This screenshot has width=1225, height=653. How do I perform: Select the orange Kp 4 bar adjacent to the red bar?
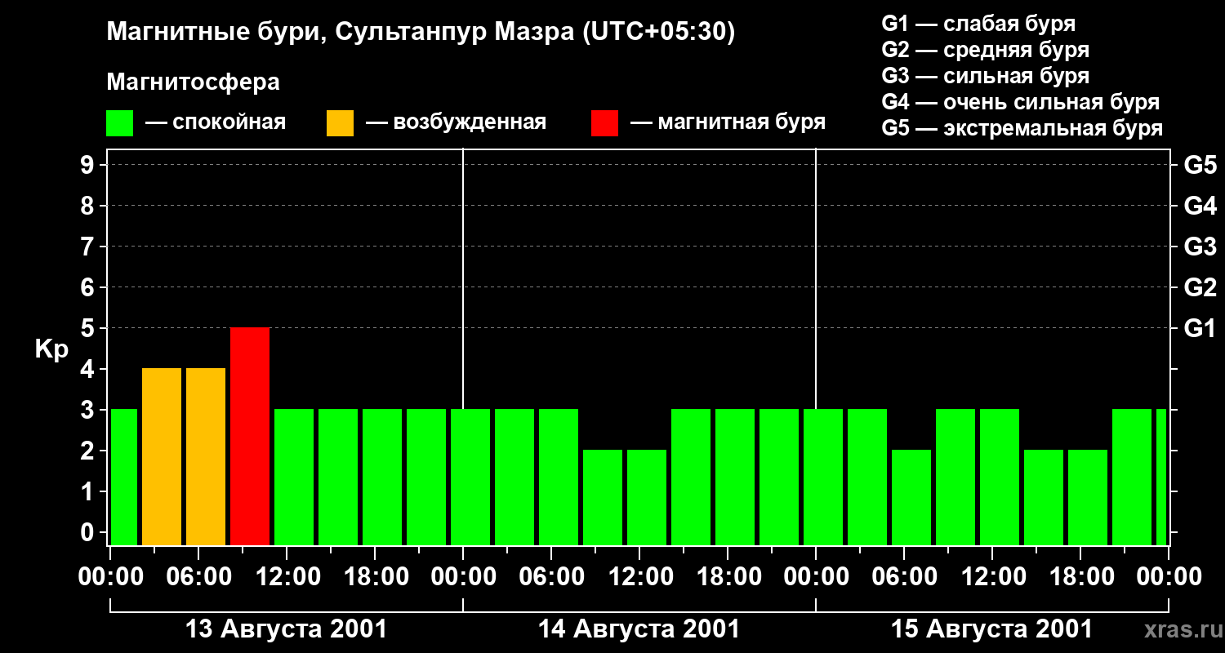coord(206,456)
